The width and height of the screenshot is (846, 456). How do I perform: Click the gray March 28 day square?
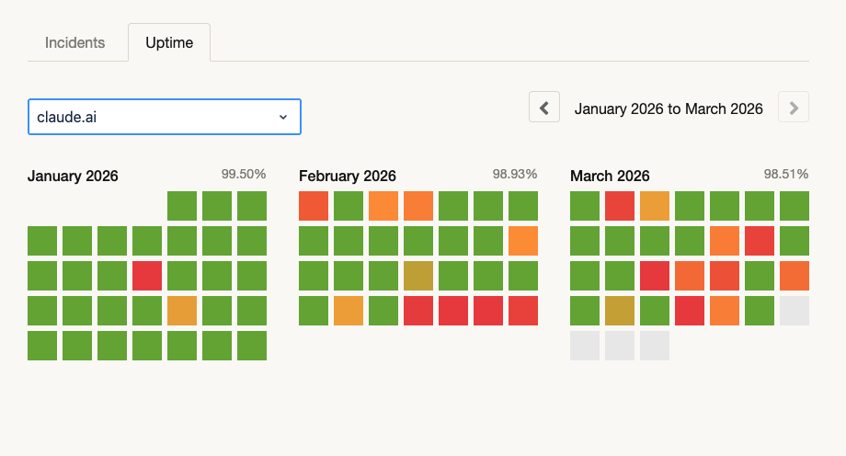[x=795, y=311]
